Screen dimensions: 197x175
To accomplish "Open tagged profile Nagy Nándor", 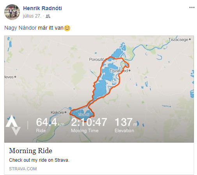I will pos(20,28).
